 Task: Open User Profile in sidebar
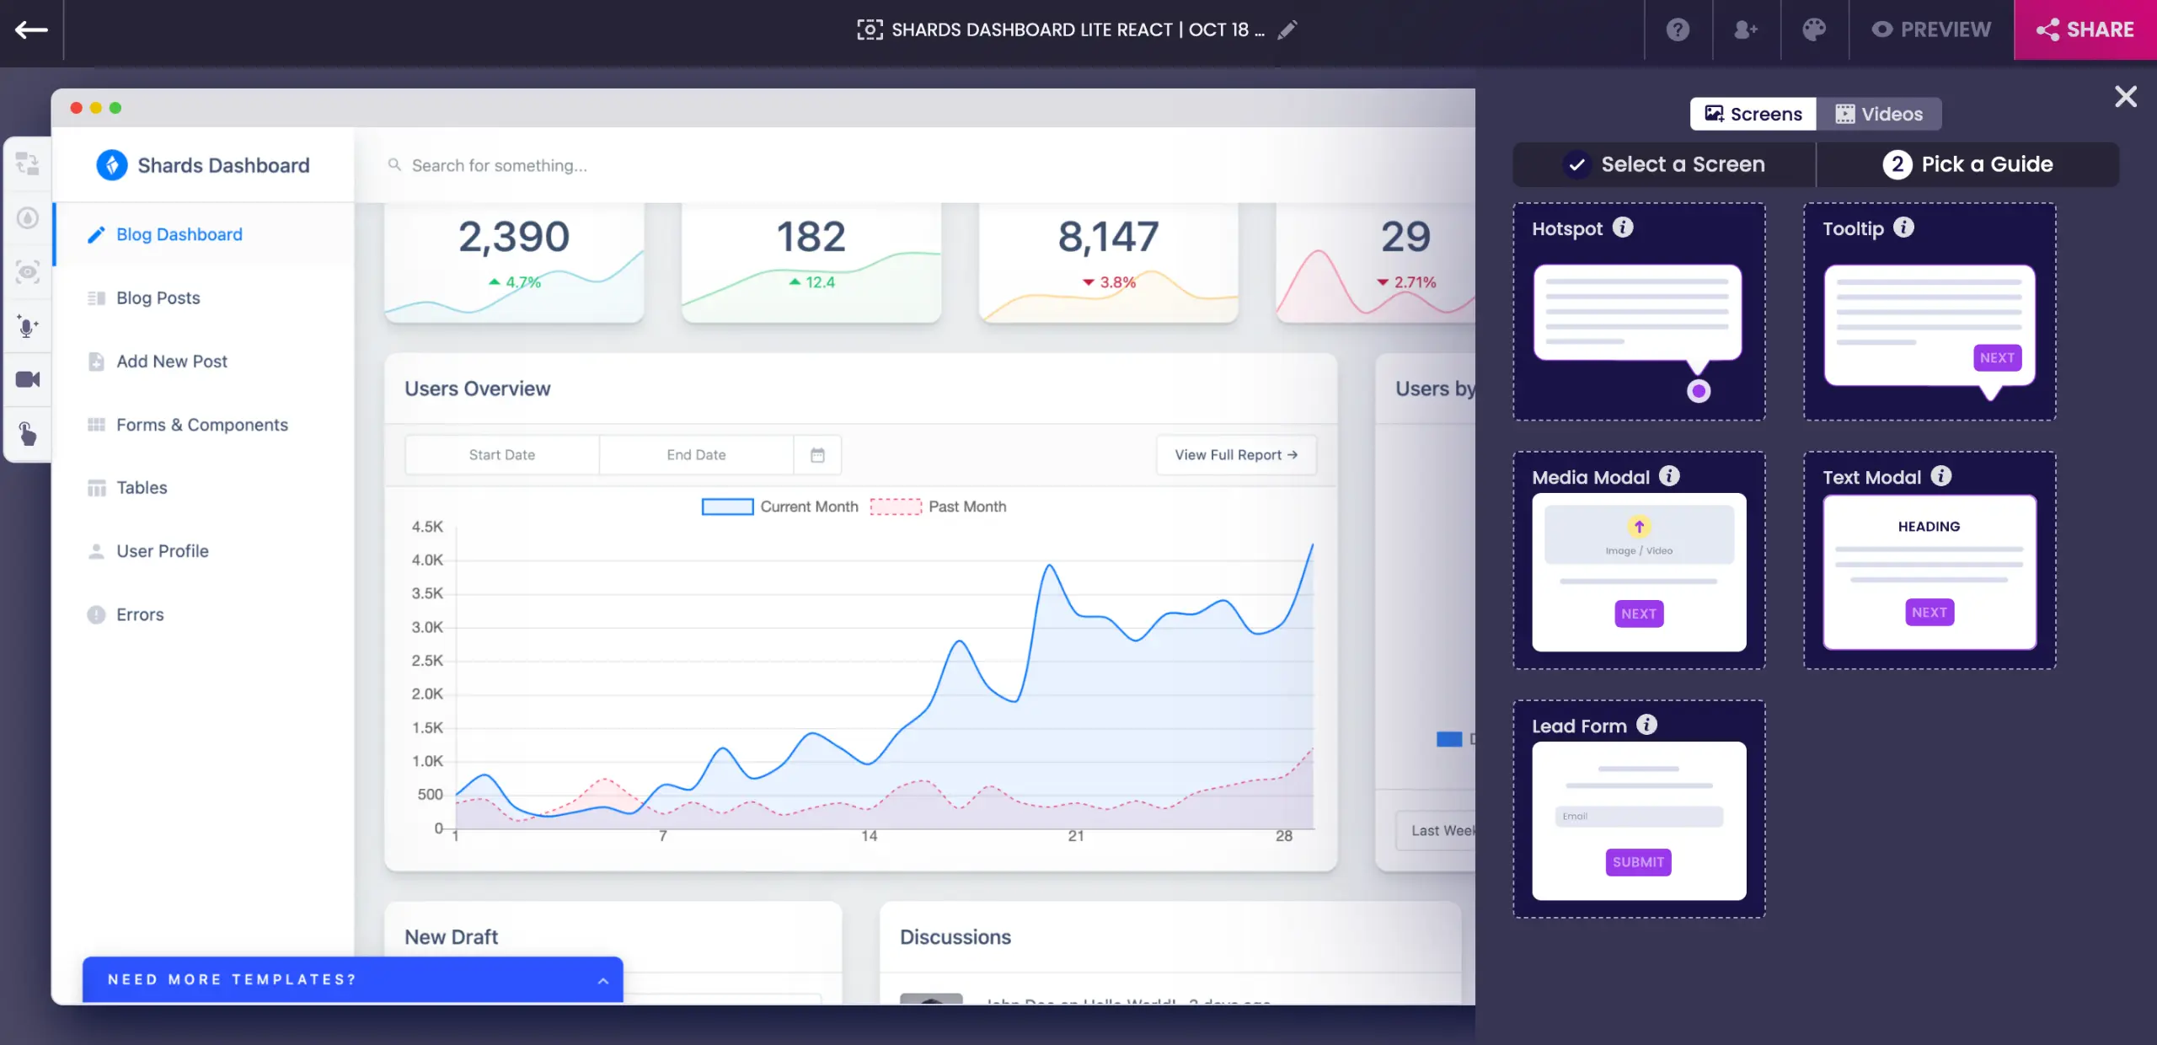point(204,551)
